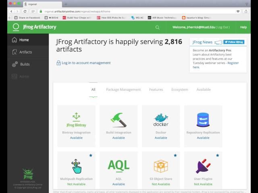
Task: Select the All tab
Action: pyautogui.click(x=93, y=90)
